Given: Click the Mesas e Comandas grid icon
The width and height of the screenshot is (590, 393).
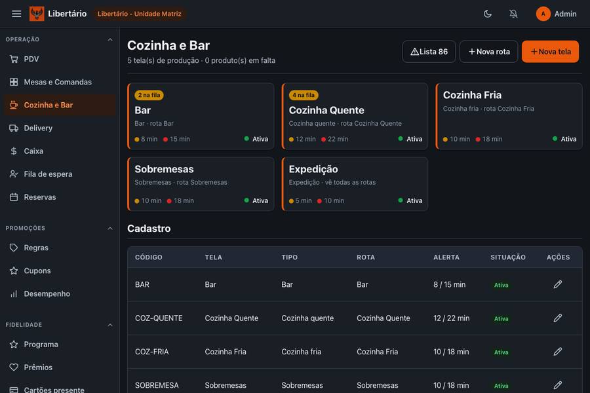Looking at the screenshot, I should [x=14, y=82].
